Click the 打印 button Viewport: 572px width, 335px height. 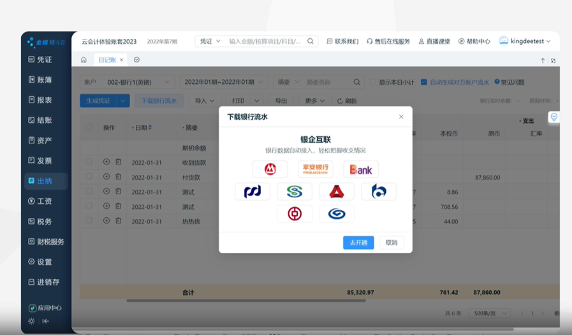click(x=238, y=101)
